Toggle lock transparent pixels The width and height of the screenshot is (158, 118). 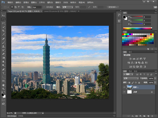tap(129, 83)
